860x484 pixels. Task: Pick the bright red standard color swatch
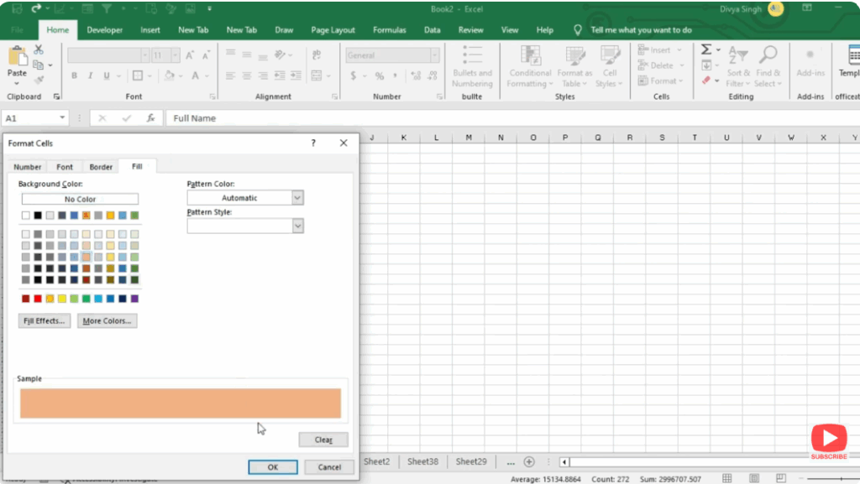coord(38,299)
